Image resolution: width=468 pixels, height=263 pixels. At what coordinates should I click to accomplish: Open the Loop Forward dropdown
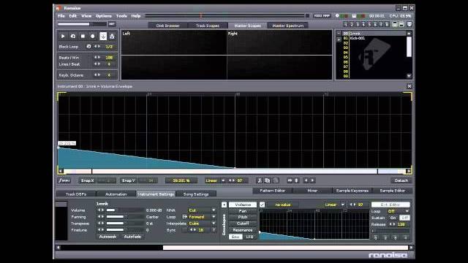pyautogui.click(x=202, y=216)
